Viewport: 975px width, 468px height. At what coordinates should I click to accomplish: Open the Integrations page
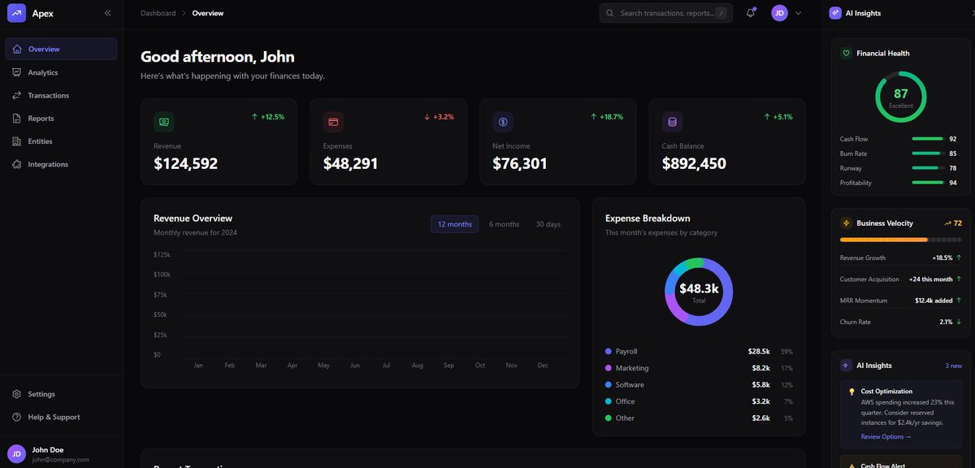click(46, 163)
